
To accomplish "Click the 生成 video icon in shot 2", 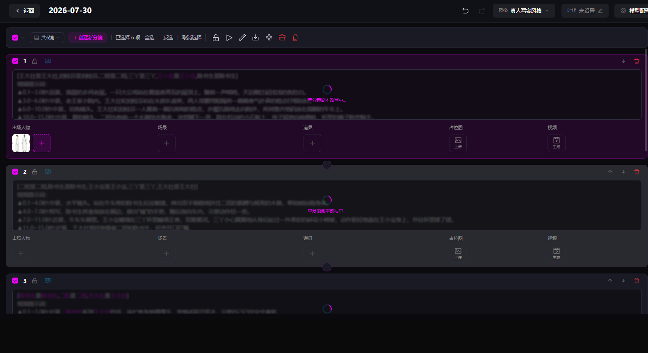I will point(557,254).
